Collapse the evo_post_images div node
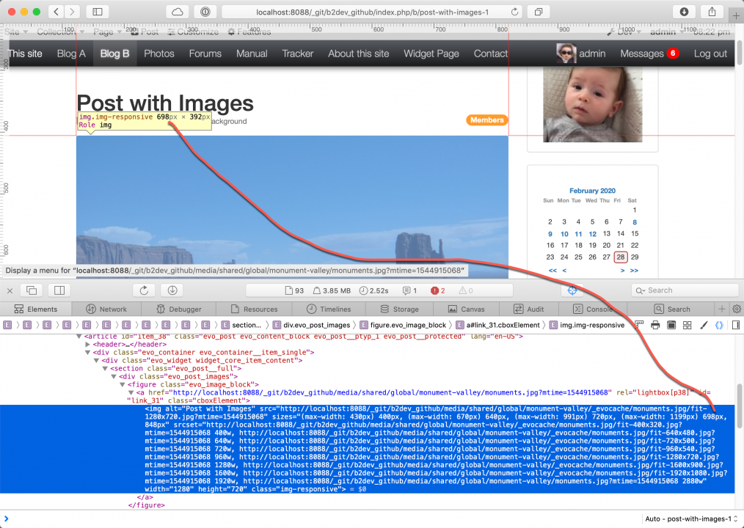 click(114, 377)
